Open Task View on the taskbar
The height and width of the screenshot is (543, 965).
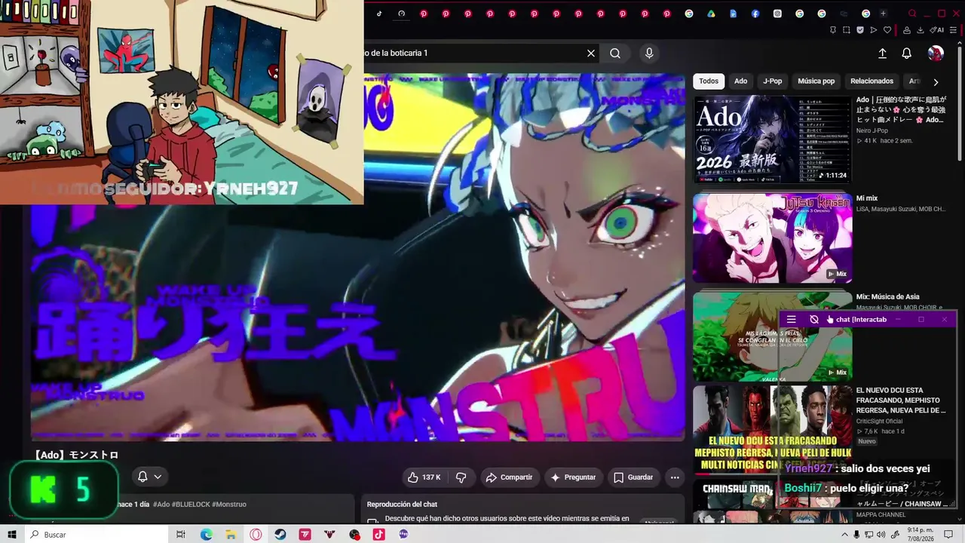181,535
